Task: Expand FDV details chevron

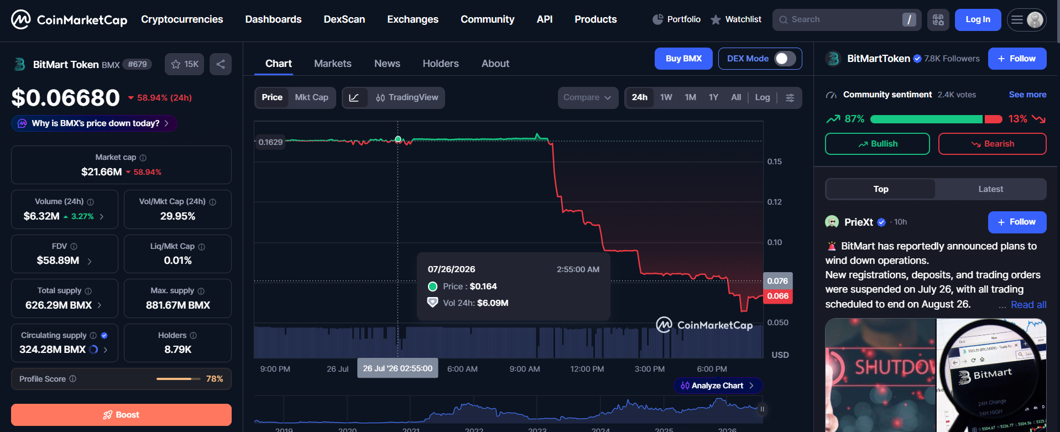Action: pos(90,261)
